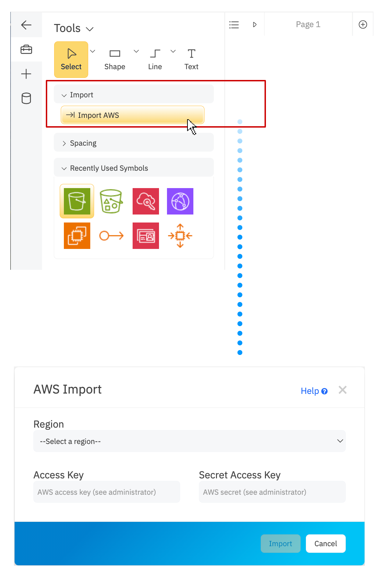The width and height of the screenshot is (385, 574).
Task: Expand the Spacing section
Action: click(x=134, y=143)
